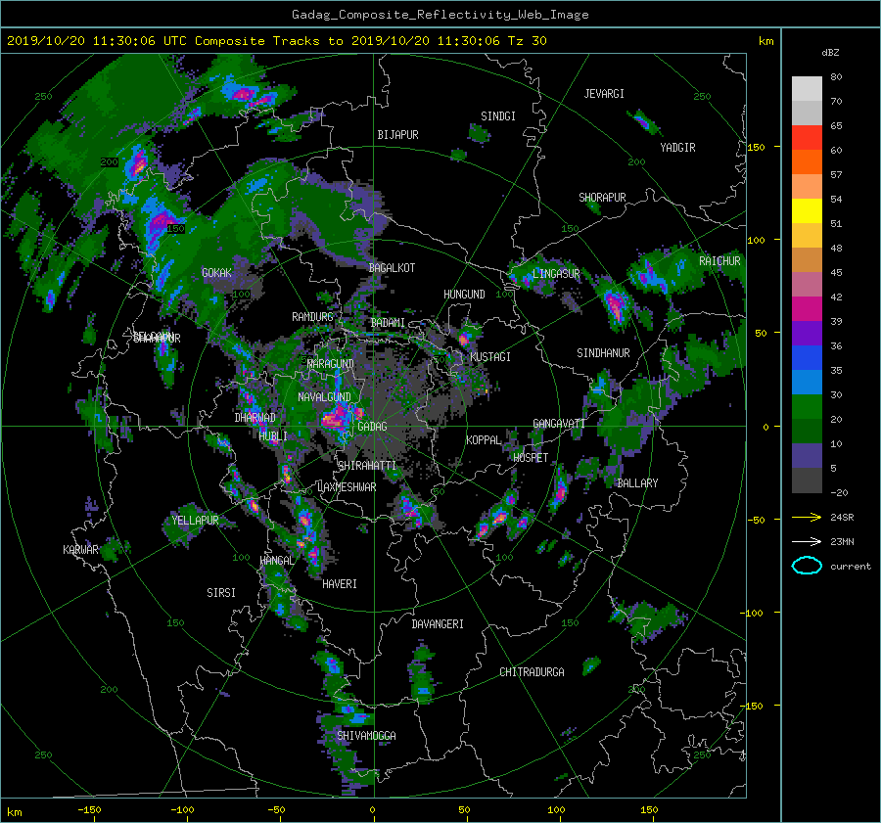Image resolution: width=881 pixels, height=823 pixels.
Task: Click the SHIRAHATTI city label
Action: point(367,466)
